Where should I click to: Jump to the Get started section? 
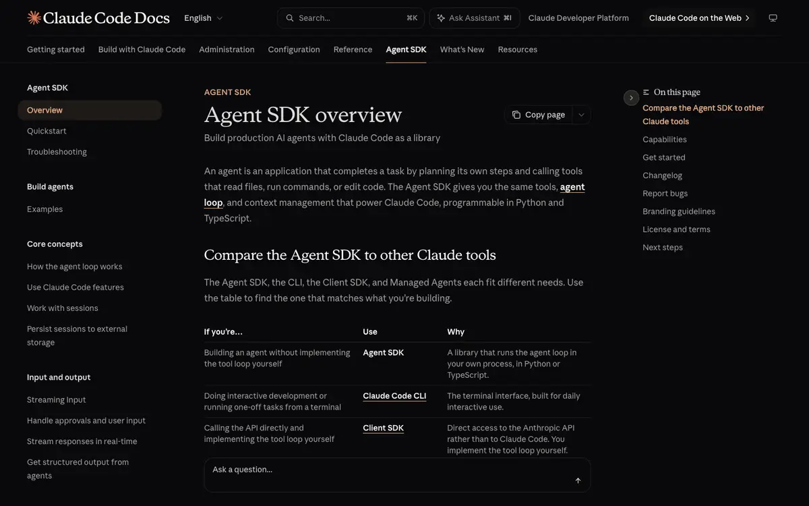pos(664,157)
